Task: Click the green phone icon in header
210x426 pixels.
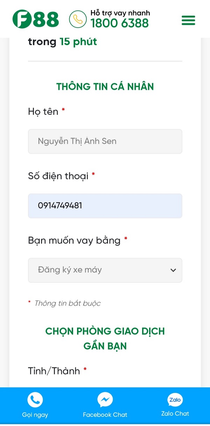Action: tap(78, 19)
